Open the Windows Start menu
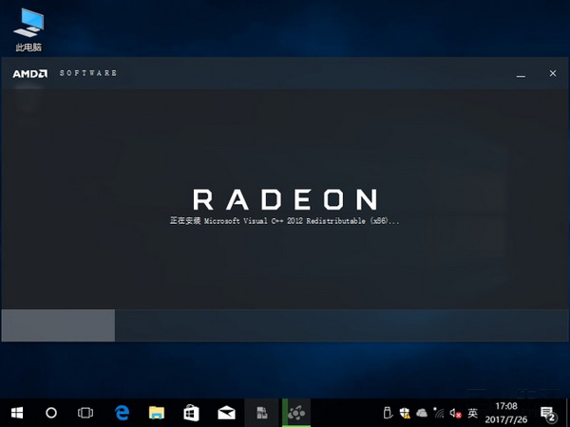This screenshot has width=570, height=427. pyautogui.click(x=17, y=413)
